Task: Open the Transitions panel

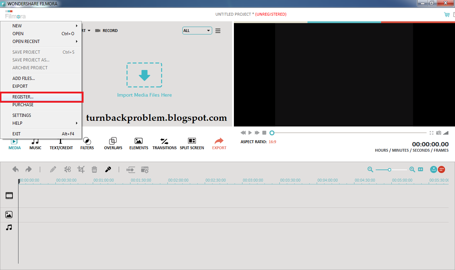Action: pyautogui.click(x=164, y=144)
